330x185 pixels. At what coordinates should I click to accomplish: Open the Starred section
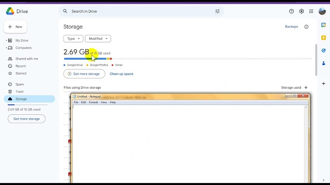20,73
